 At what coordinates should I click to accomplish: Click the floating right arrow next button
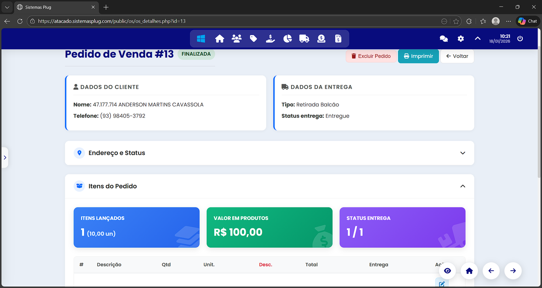[513, 271]
